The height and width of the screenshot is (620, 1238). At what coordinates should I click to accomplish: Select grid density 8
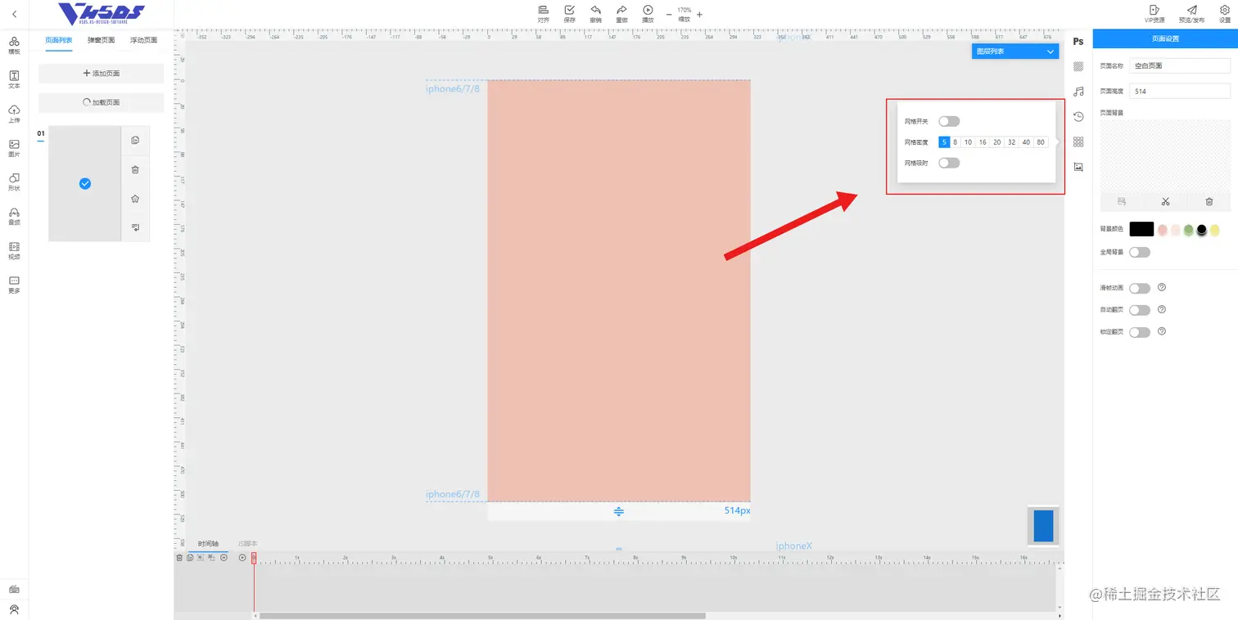955,142
